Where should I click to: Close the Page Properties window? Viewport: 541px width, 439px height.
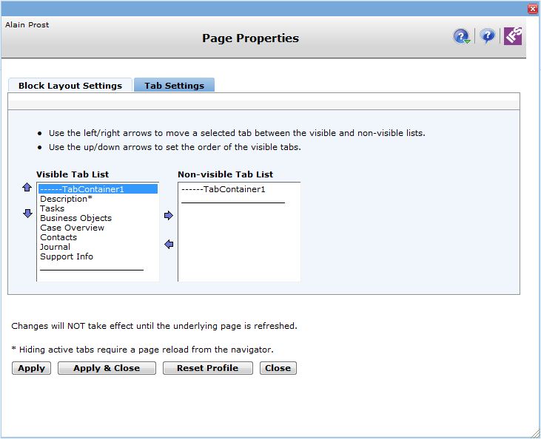pyautogui.click(x=532, y=9)
